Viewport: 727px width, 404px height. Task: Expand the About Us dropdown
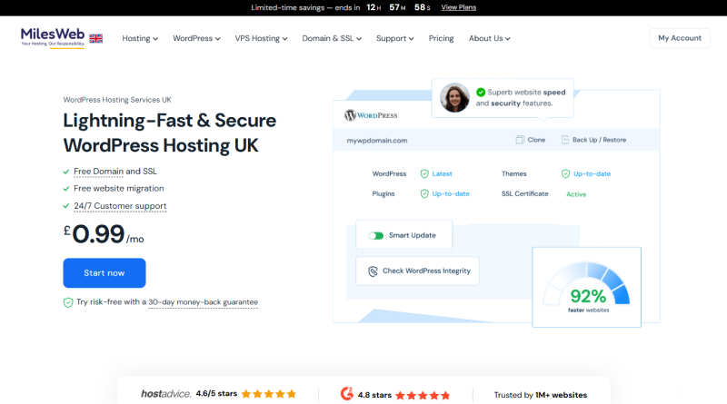490,38
